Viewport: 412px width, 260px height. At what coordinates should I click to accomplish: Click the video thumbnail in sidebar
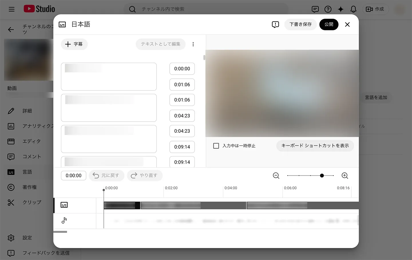pyautogui.click(x=29, y=60)
